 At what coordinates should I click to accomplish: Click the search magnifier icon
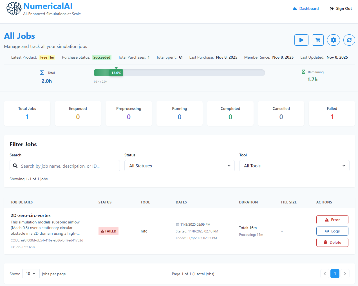point(15,166)
